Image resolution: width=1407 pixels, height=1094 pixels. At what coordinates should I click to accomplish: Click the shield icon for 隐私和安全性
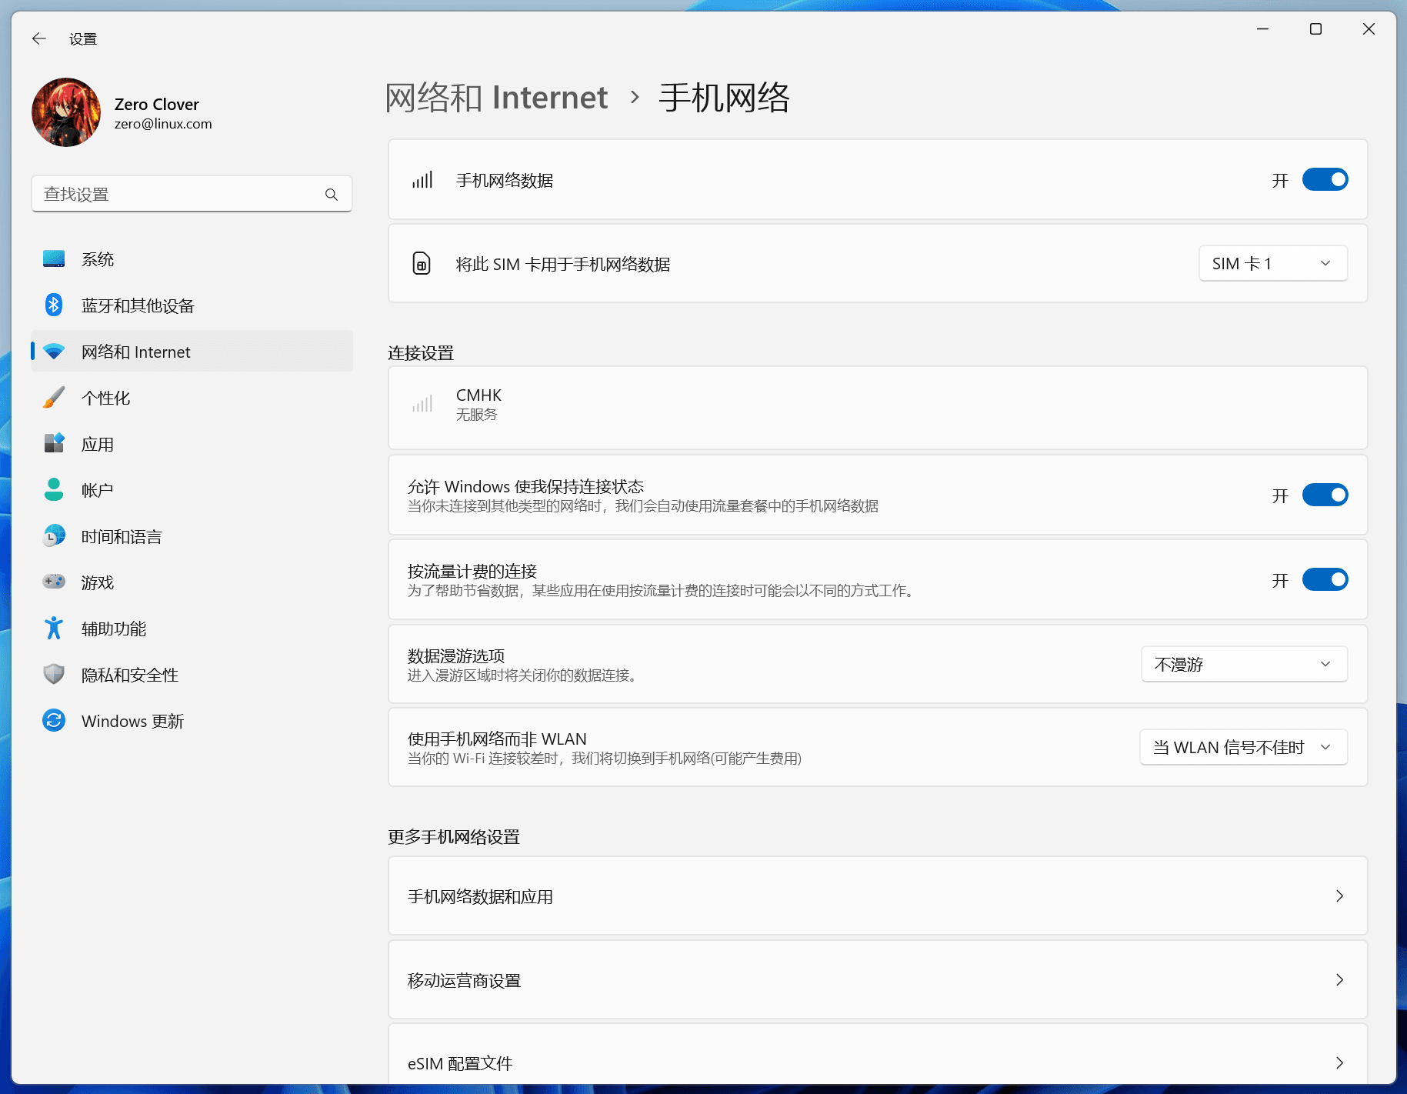[x=54, y=675]
